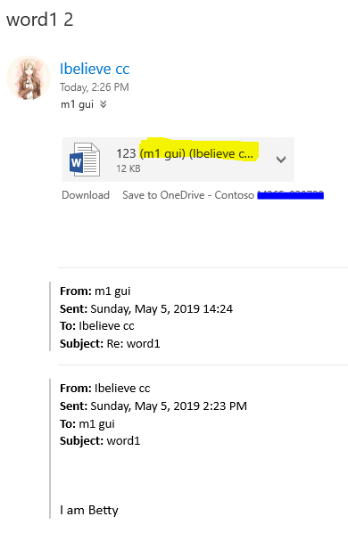348x541 pixels.
Task: Click the From: Ibelieve cc line
Action: pyautogui.click(x=105, y=389)
